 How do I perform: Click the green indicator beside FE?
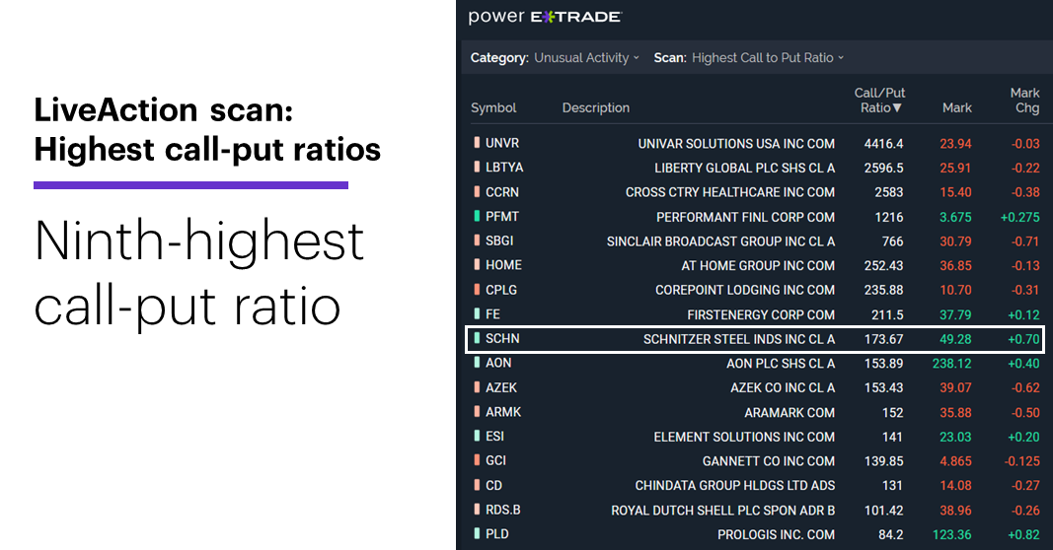pos(477,313)
